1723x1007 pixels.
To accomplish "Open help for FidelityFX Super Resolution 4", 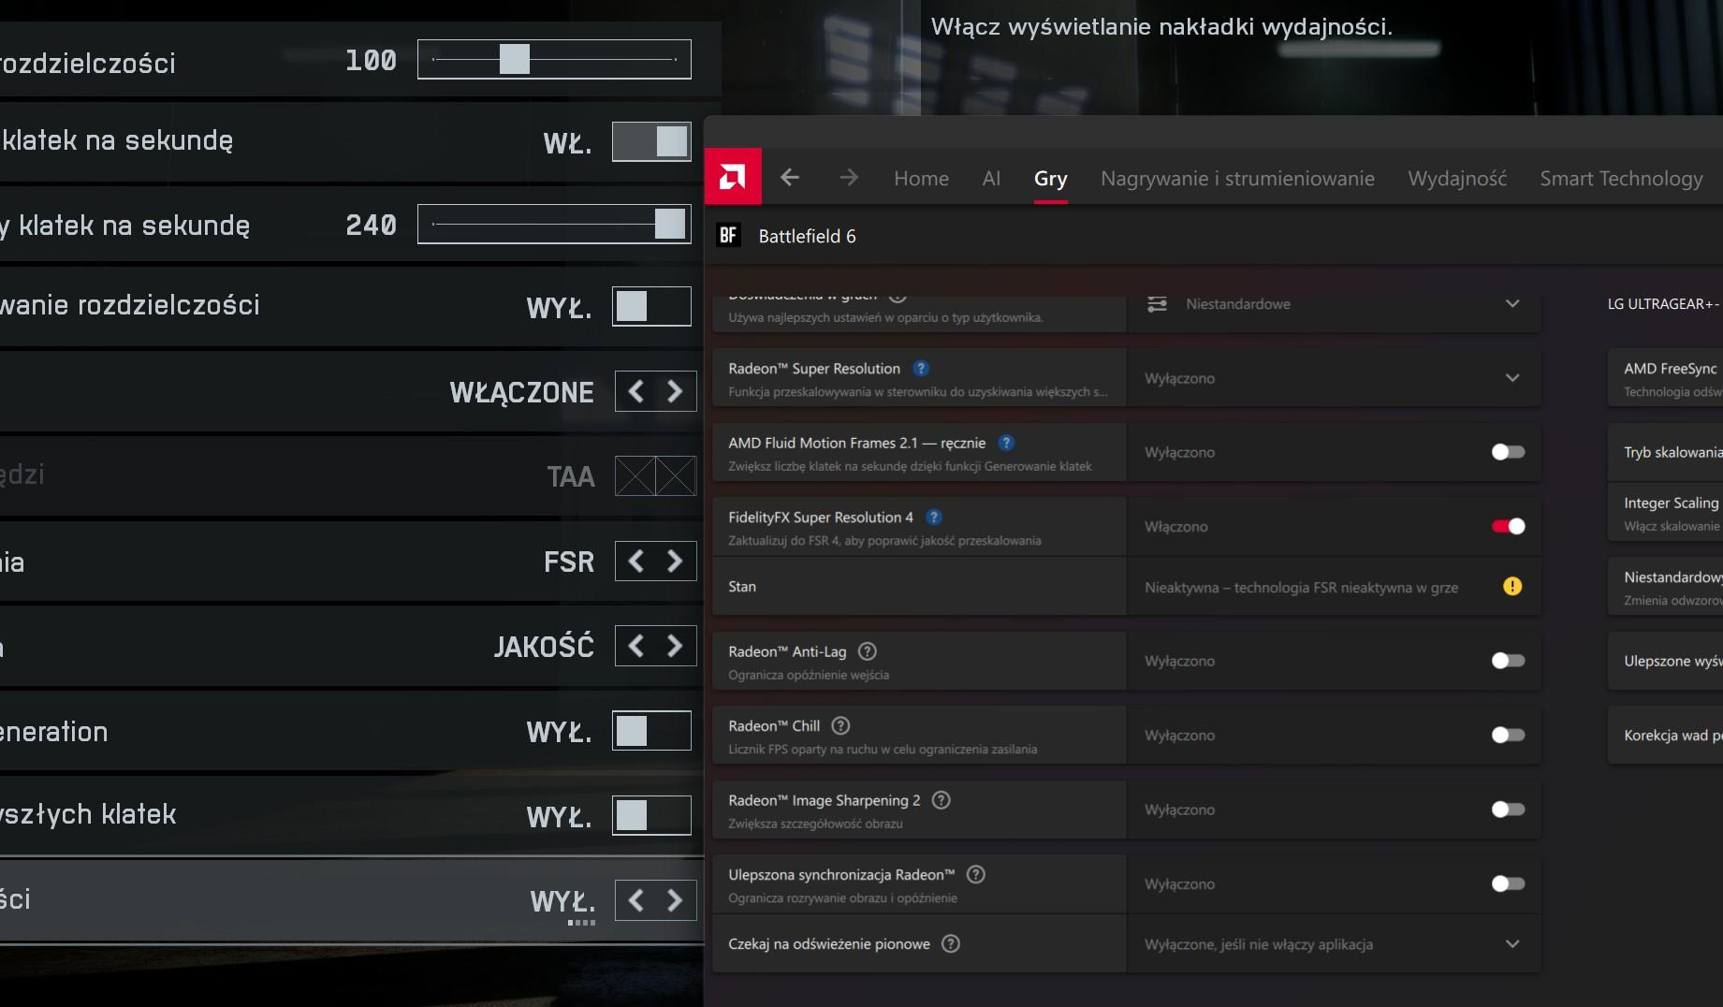I will coord(934,518).
